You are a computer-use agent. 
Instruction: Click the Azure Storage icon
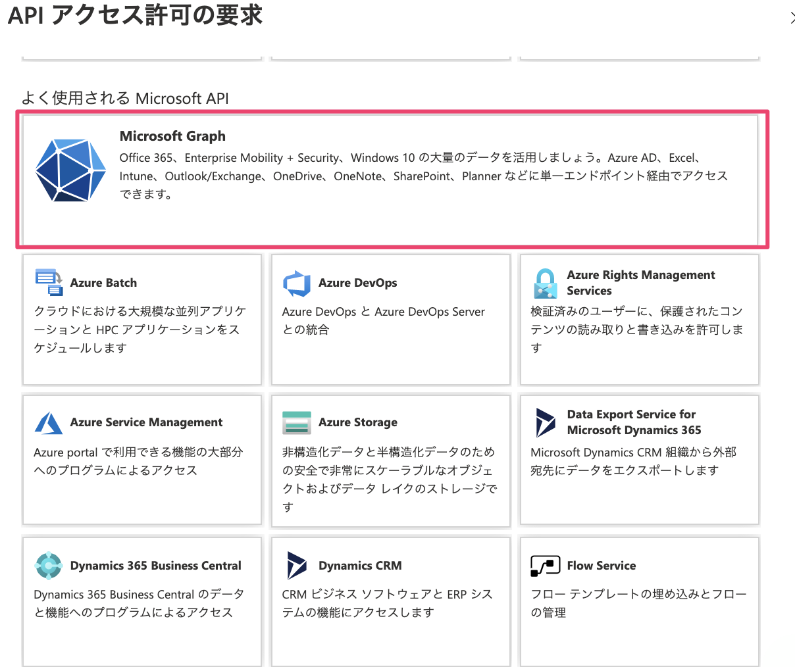pos(297,423)
